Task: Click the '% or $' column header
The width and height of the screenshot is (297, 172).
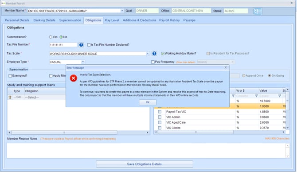Action: (x=247, y=91)
